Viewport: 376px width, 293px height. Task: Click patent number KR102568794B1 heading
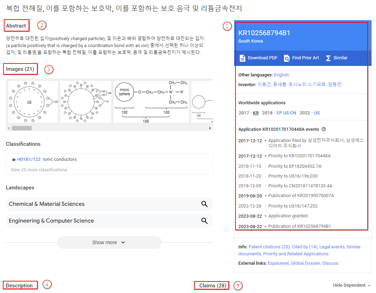(264, 33)
